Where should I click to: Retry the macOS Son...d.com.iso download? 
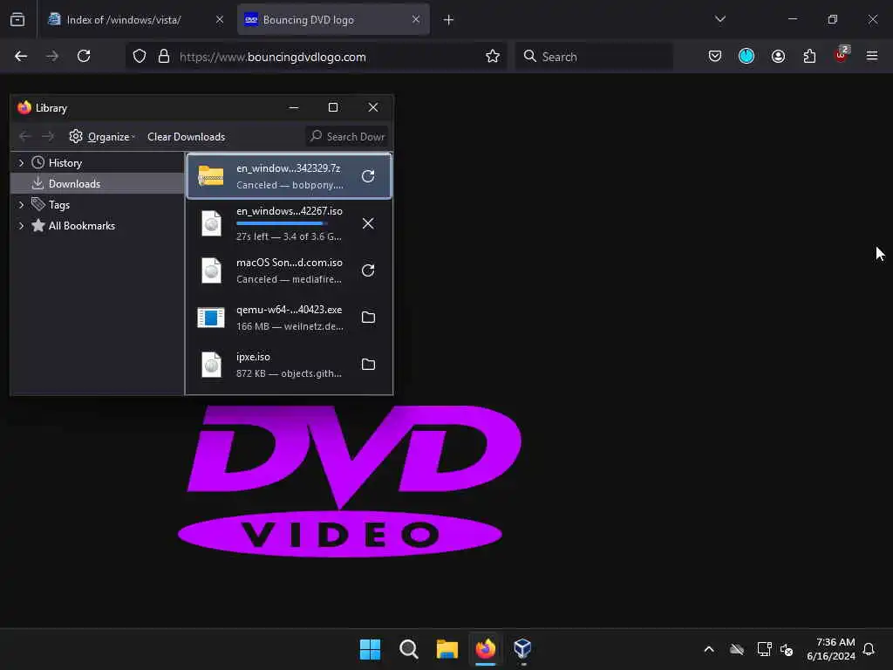click(x=368, y=270)
